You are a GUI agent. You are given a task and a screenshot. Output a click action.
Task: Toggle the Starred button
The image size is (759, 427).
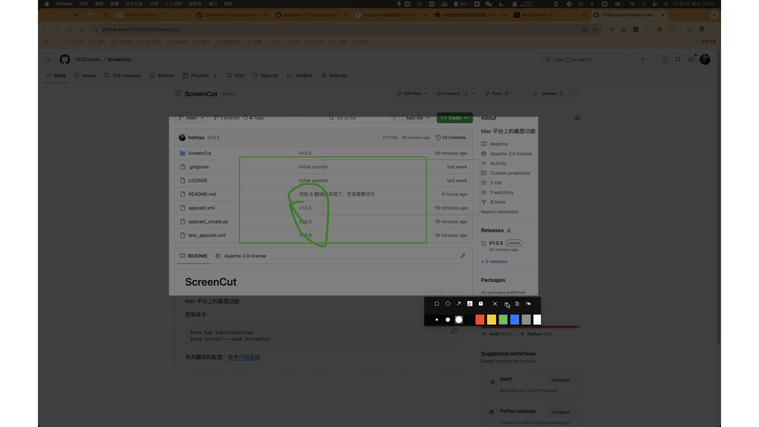548,94
